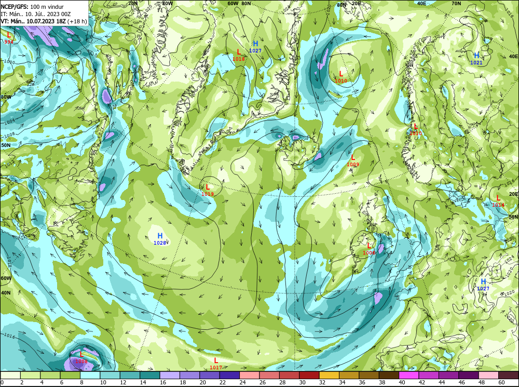
Task: Select the low pressure marker labeled 1008
Action: (81, 357)
